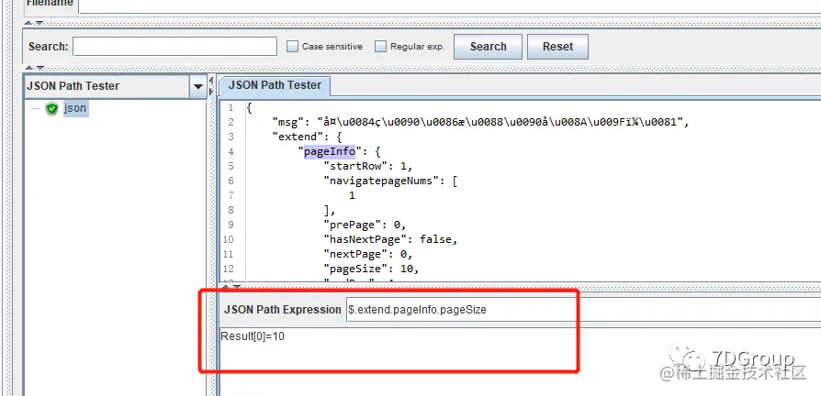The height and width of the screenshot is (396, 821).
Task: Click the divider arrows beside JSON Path Tester tab
Action: click(211, 86)
